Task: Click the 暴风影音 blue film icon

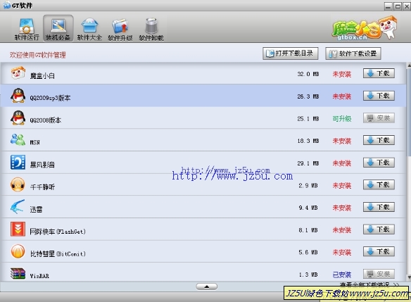Action: [18, 162]
